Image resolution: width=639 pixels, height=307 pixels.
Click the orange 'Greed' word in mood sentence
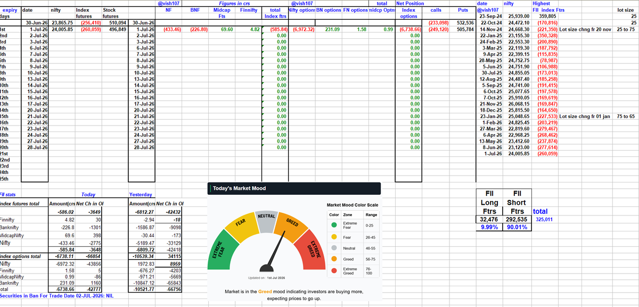click(x=265, y=292)
